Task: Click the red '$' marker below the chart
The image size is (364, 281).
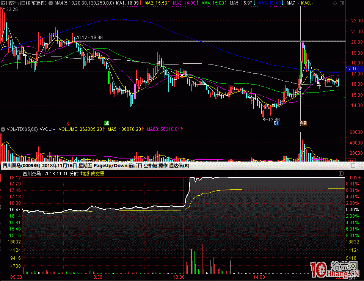Action: 68,123
